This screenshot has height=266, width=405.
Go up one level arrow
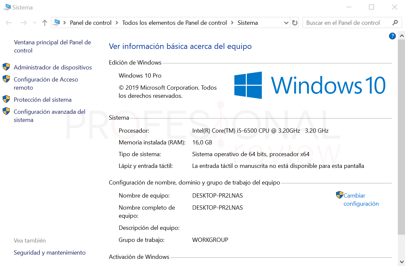[x=45, y=23]
